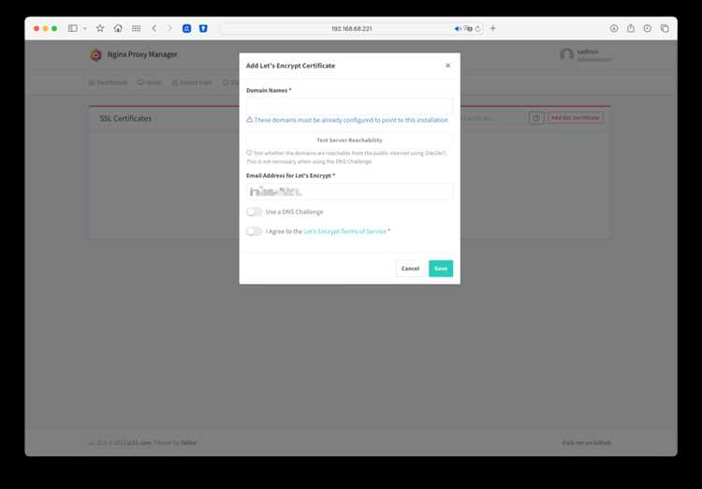Enable the Use a DNS Challenge toggle
The width and height of the screenshot is (702, 489).
click(x=254, y=212)
